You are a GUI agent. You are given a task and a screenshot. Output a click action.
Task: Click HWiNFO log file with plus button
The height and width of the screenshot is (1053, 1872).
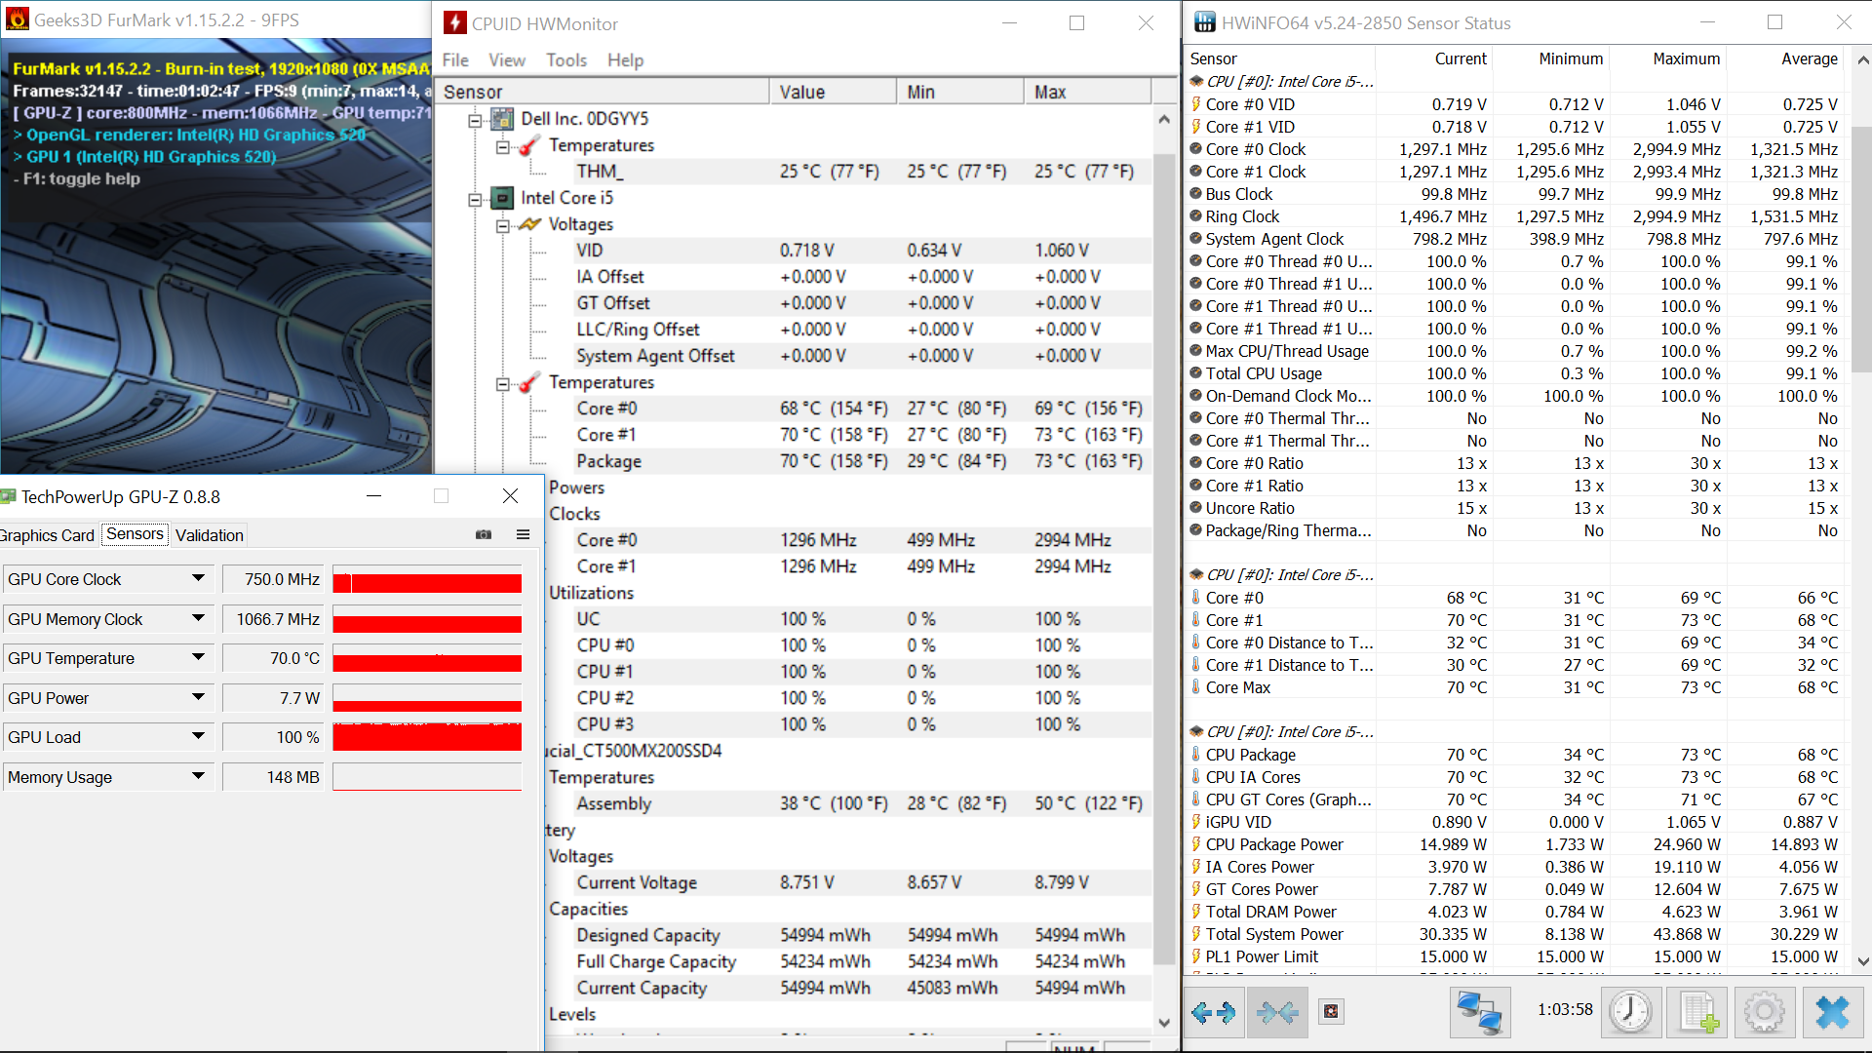pos(1697,1013)
